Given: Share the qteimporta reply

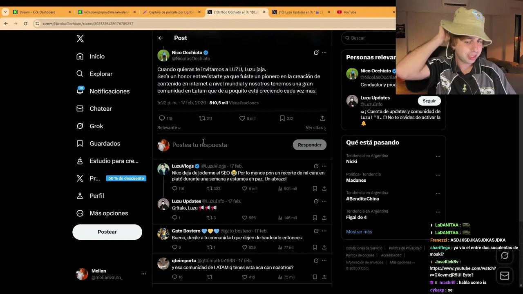Looking at the screenshot, I should (x=324, y=277).
